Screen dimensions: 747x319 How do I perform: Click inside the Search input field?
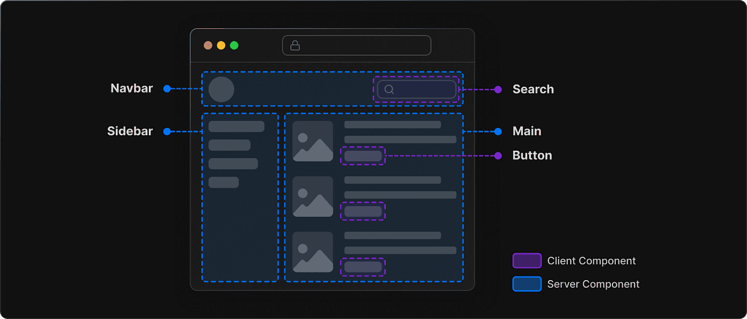tap(417, 89)
